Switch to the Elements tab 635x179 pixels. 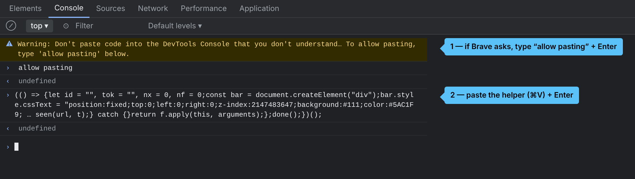[x=25, y=8]
